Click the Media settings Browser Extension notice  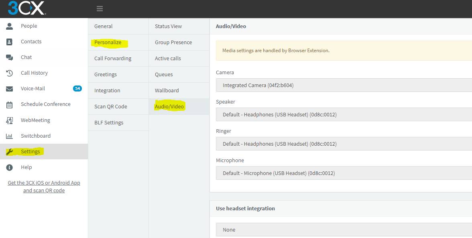pyautogui.click(x=344, y=51)
